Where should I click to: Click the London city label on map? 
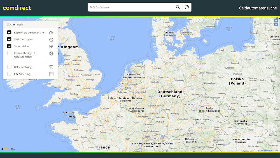point(87,88)
